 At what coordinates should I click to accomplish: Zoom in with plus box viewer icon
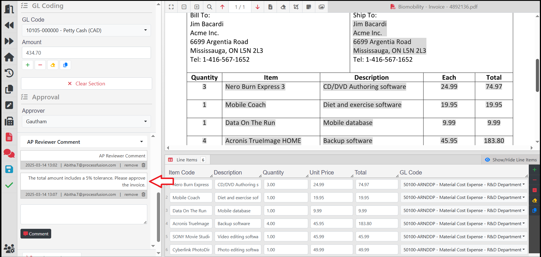(197, 7)
